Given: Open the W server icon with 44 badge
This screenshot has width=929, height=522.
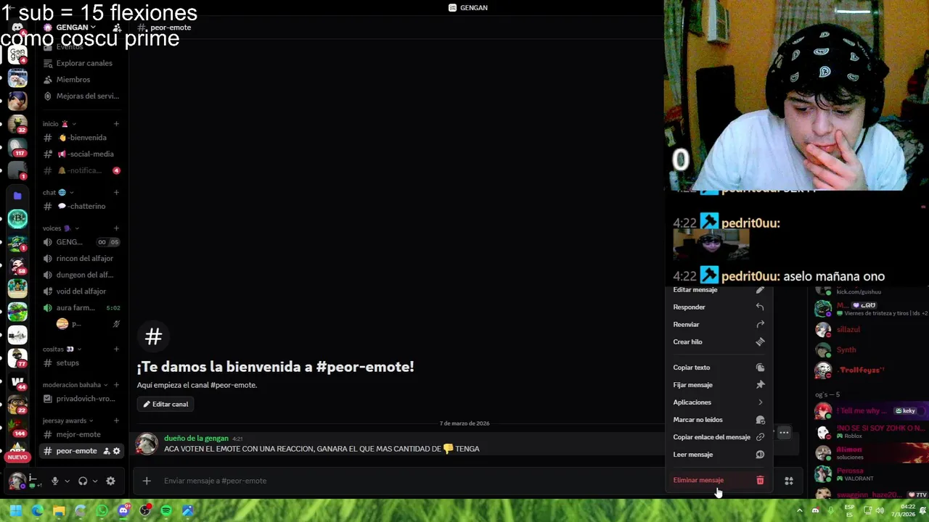Looking at the screenshot, I should click(17, 381).
